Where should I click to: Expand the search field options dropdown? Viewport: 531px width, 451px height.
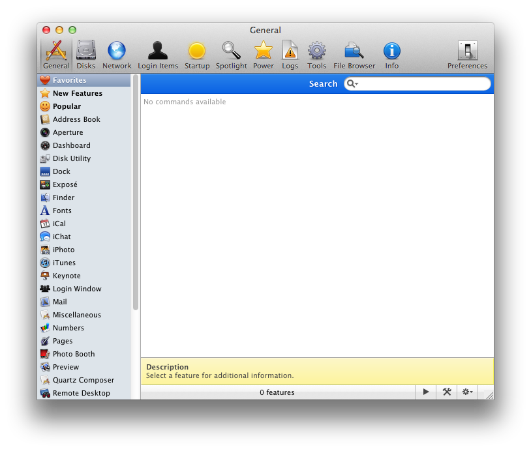pos(353,84)
